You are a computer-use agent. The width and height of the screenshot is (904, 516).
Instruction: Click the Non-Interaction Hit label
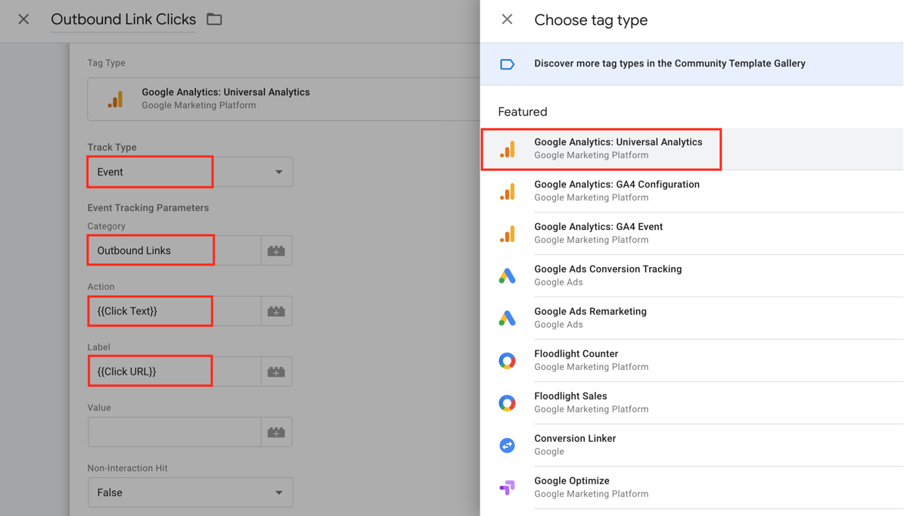[127, 468]
